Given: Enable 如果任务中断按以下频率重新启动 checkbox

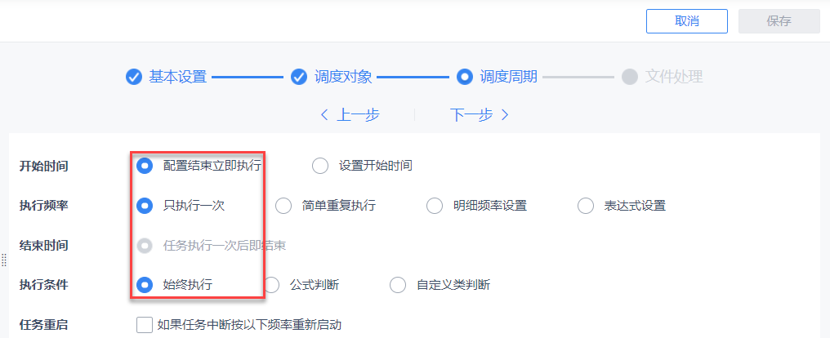Looking at the screenshot, I should coord(145,325).
